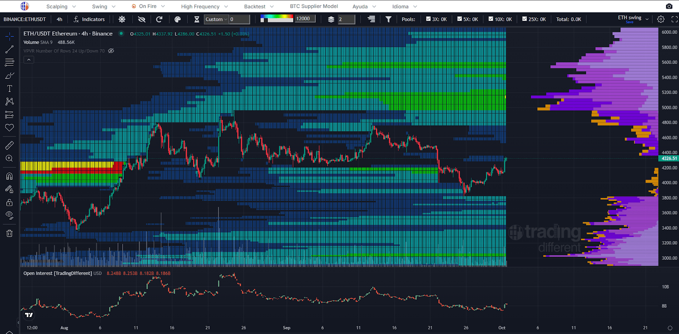Select the crosshair cursor tool
The width and height of the screenshot is (679, 334).
(9, 36)
